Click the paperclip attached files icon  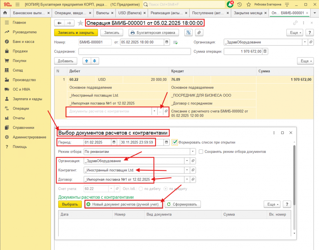coord(199,33)
